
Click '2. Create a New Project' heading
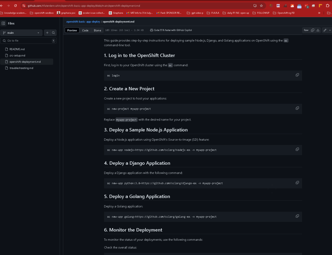129,89
